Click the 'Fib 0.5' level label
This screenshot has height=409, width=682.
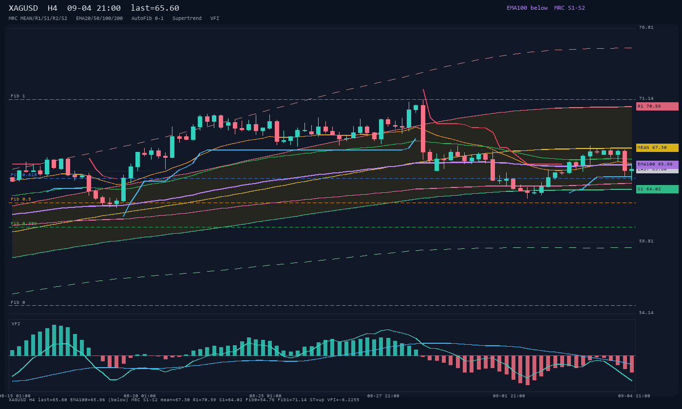pyautogui.click(x=21, y=199)
